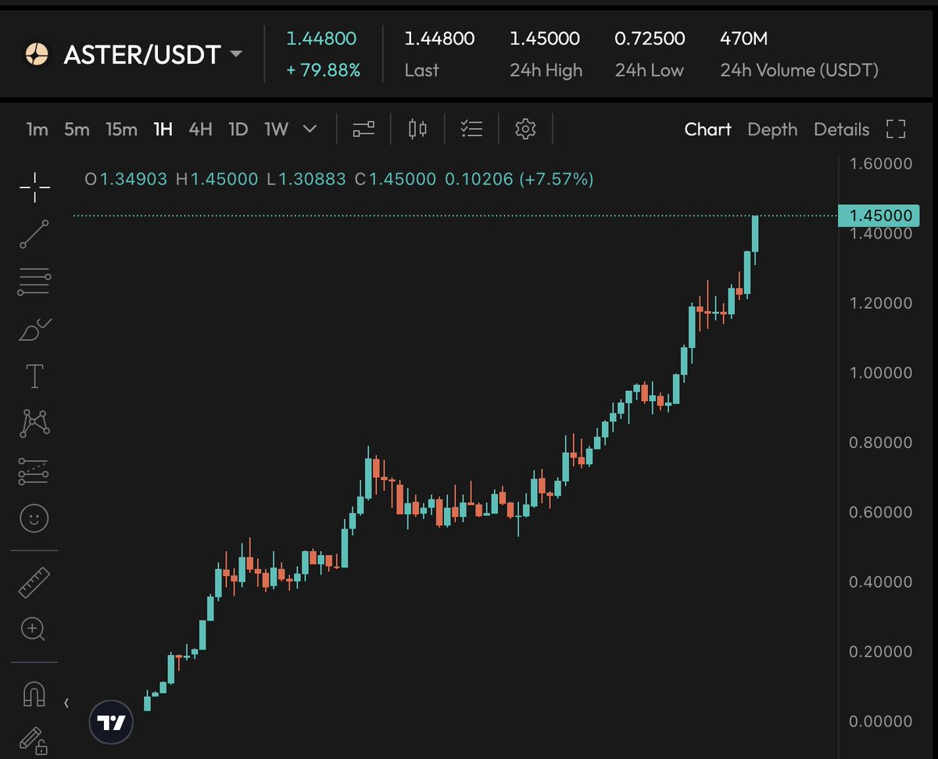The image size is (938, 759).
Task: Click the 24h High value 1.45000
Action: (x=545, y=38)
